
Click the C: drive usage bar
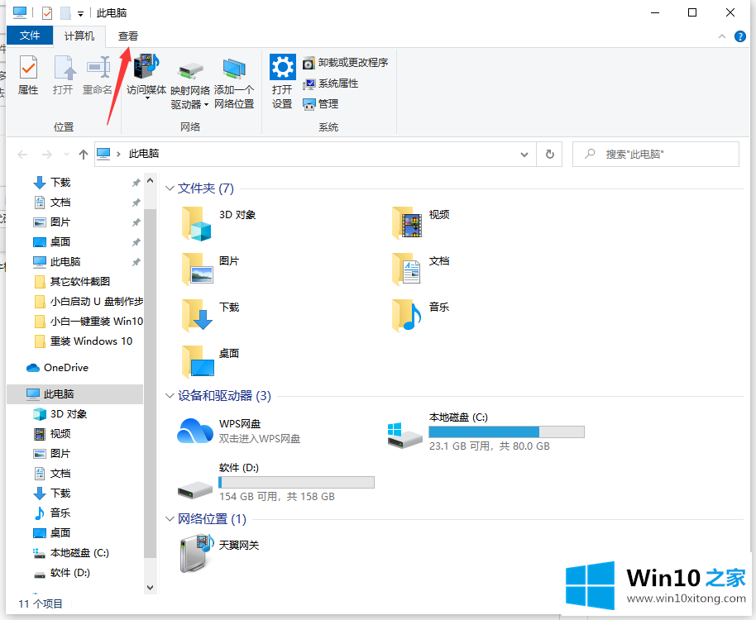tap(507, 432)
